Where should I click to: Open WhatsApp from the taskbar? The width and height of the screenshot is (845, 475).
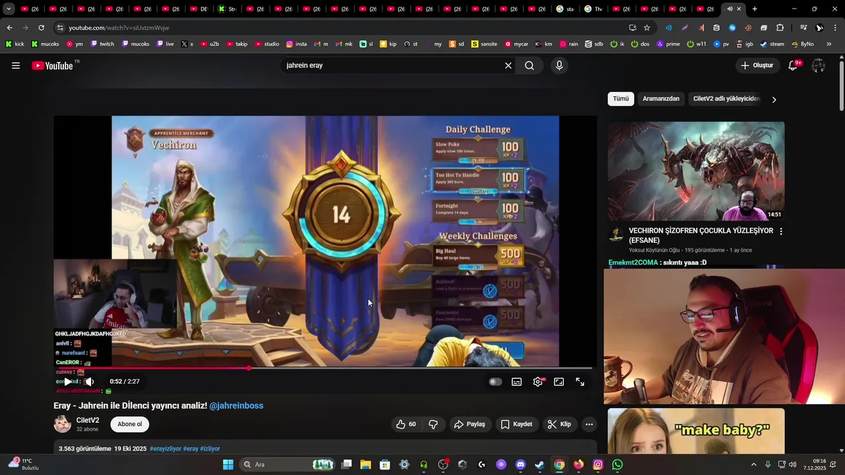coord(617,464)
